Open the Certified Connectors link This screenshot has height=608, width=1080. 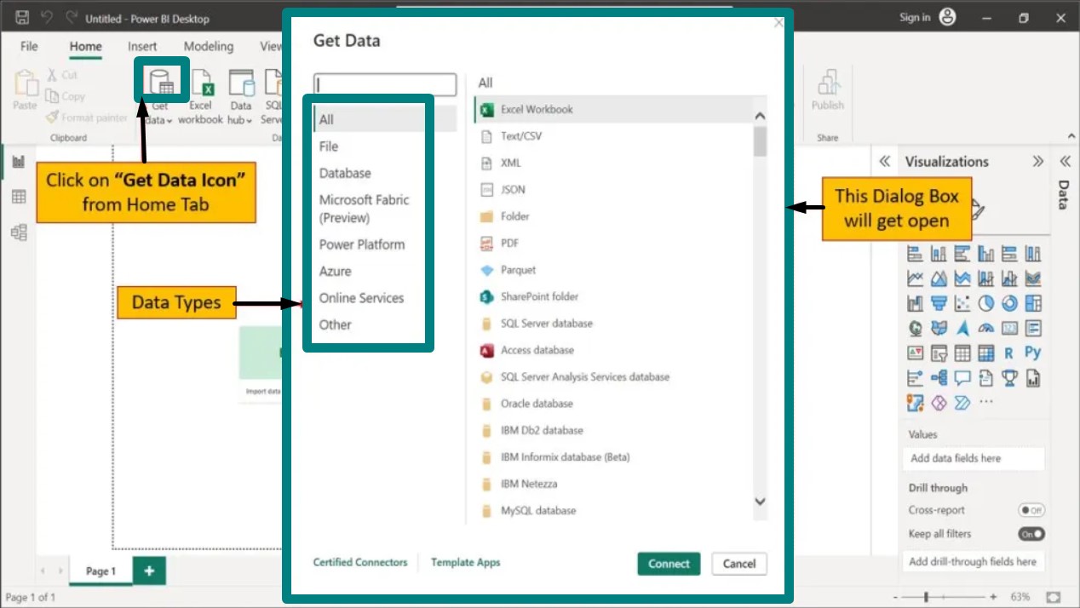[x=360, y=562]
